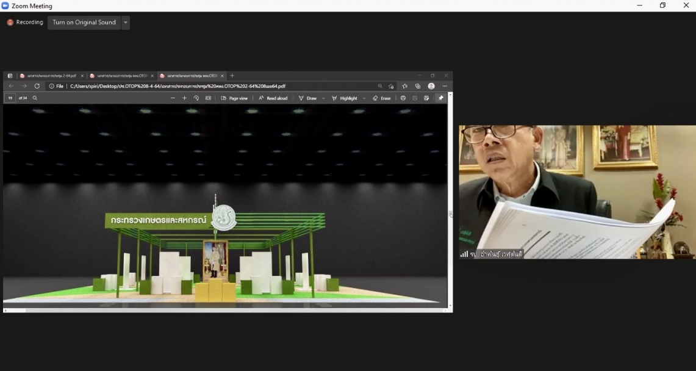Click the participant name label on video
Screen dimensions: 696x371
click(496, 254)
